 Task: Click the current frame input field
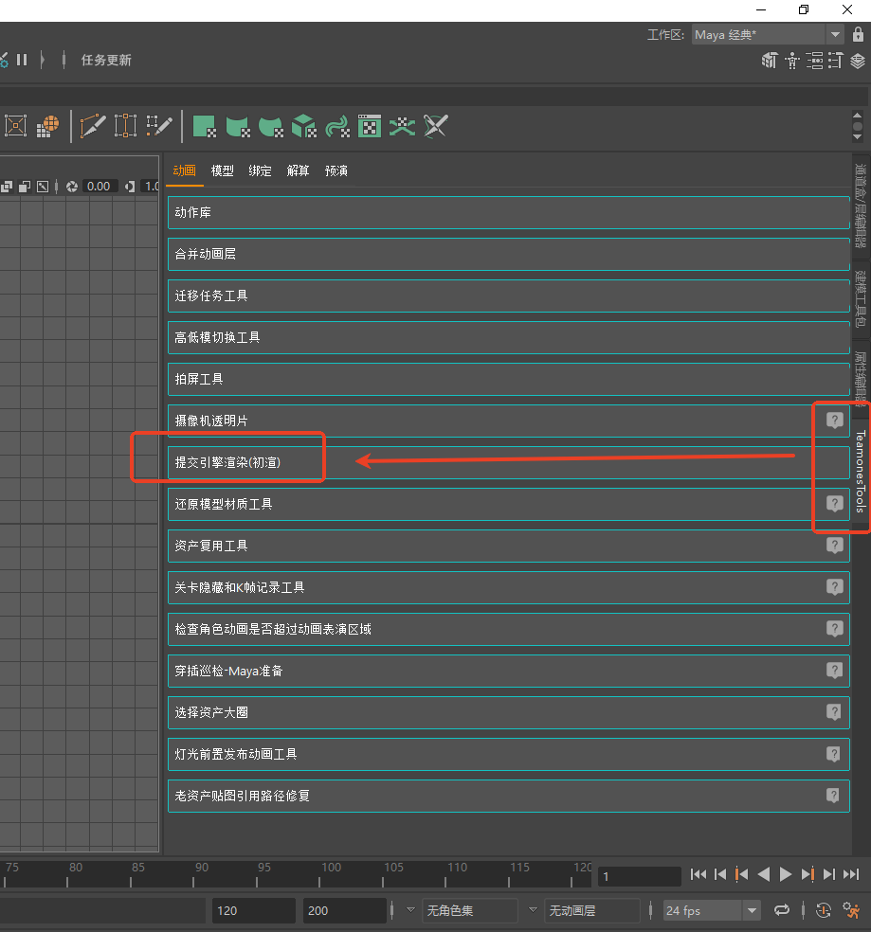click(x=639, y=876)
